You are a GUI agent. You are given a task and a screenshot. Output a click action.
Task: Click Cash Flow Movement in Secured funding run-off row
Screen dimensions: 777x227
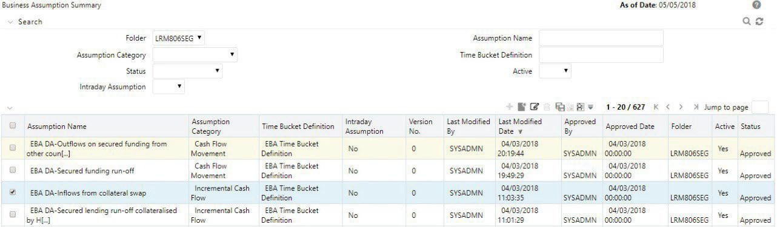tap(210, 171)
